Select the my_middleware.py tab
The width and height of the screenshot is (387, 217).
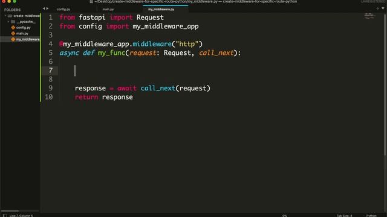161,10
